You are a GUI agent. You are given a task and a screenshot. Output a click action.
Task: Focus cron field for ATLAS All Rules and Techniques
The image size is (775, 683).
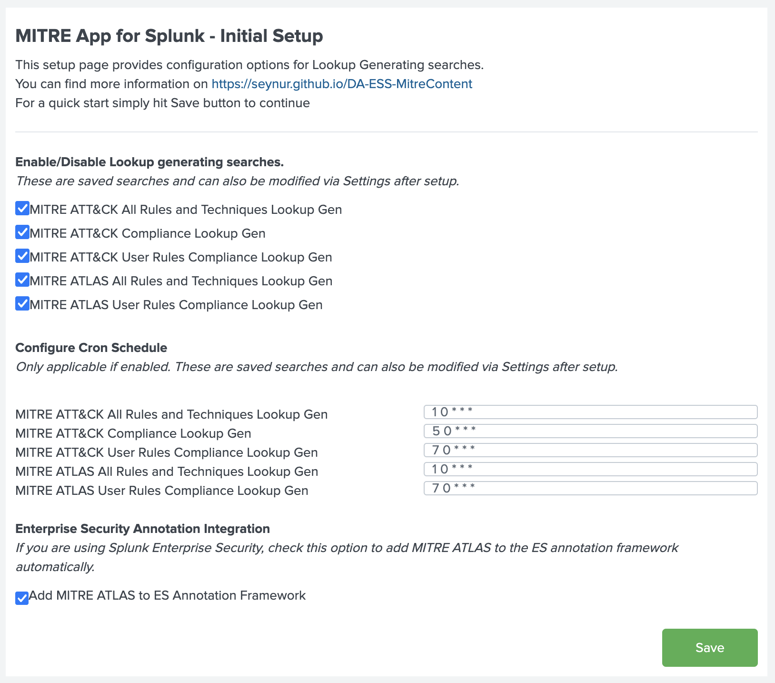[x=590, y=469]
